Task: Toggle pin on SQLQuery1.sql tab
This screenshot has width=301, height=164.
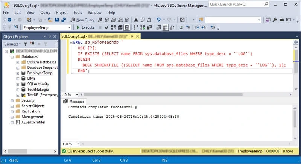Action: [132, 36]
